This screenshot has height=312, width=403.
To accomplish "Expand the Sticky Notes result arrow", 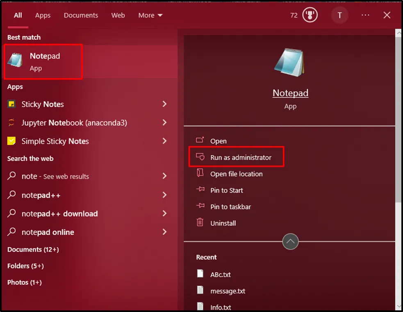I will [164, 104].
